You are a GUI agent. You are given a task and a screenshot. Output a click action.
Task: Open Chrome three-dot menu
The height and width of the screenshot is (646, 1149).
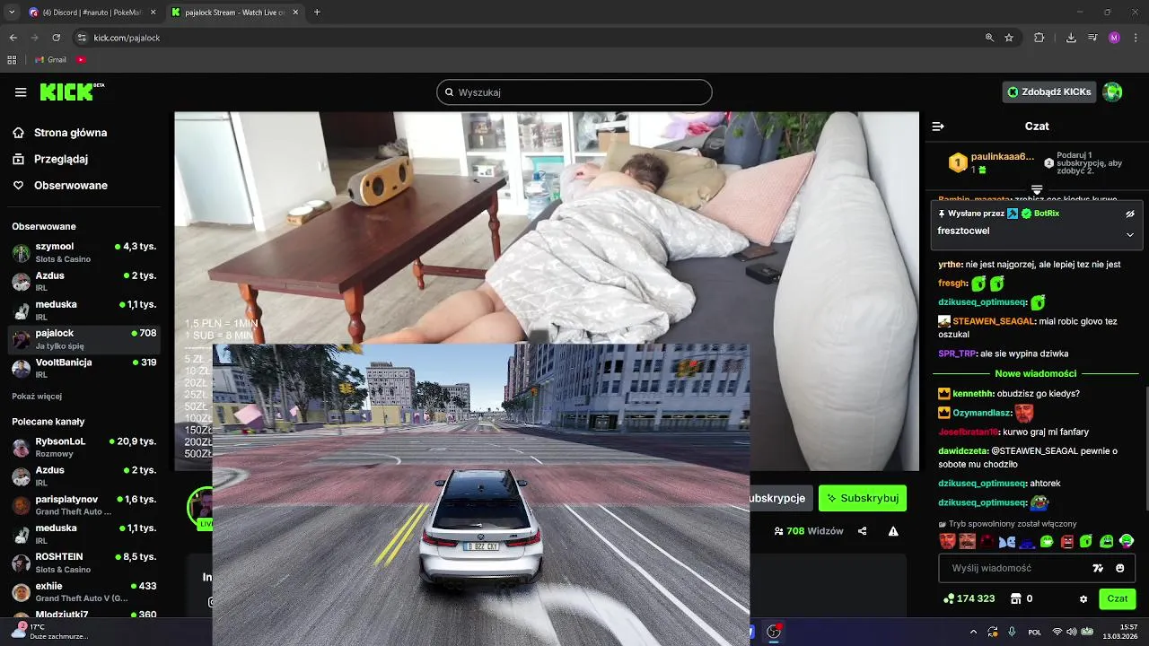pos(1136,38)
